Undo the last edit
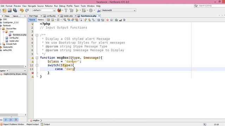225x126 pixels. (22, 10)
